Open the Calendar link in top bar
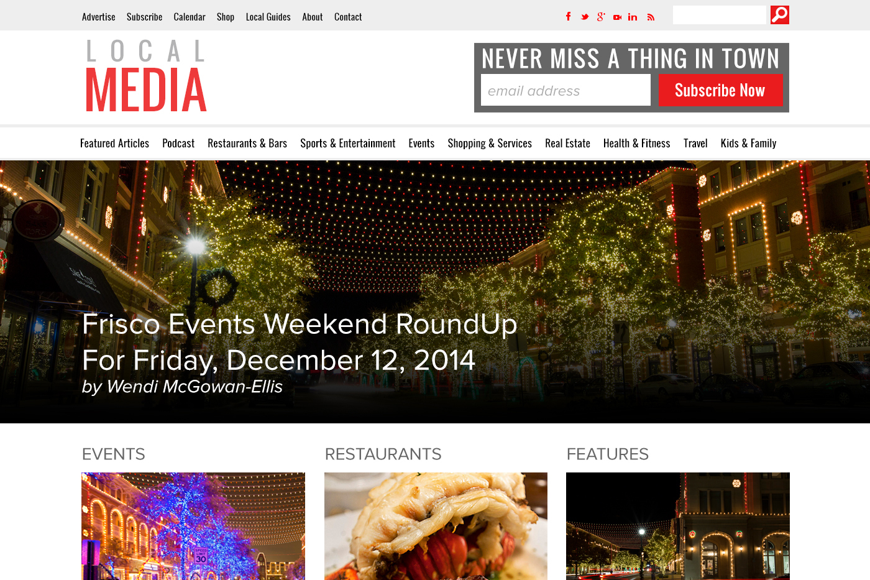Image resolution: width=870 pixels, height=580 pixels. (190, 17)
